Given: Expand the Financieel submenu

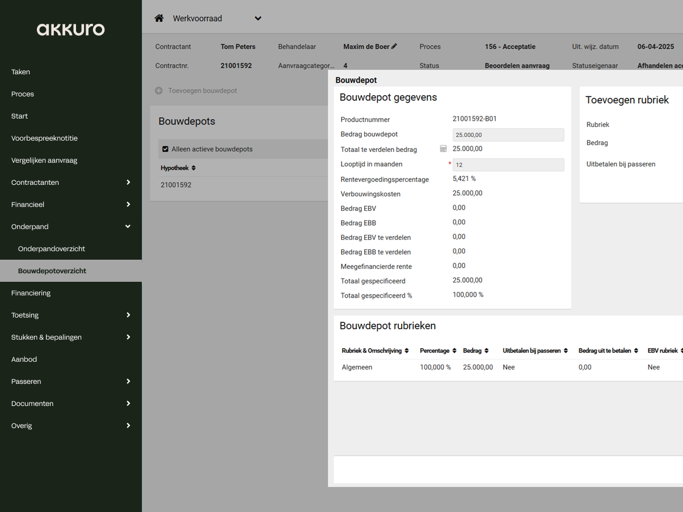Looking at the screenshot, I should pyautogui.click(x=71, y=205).
